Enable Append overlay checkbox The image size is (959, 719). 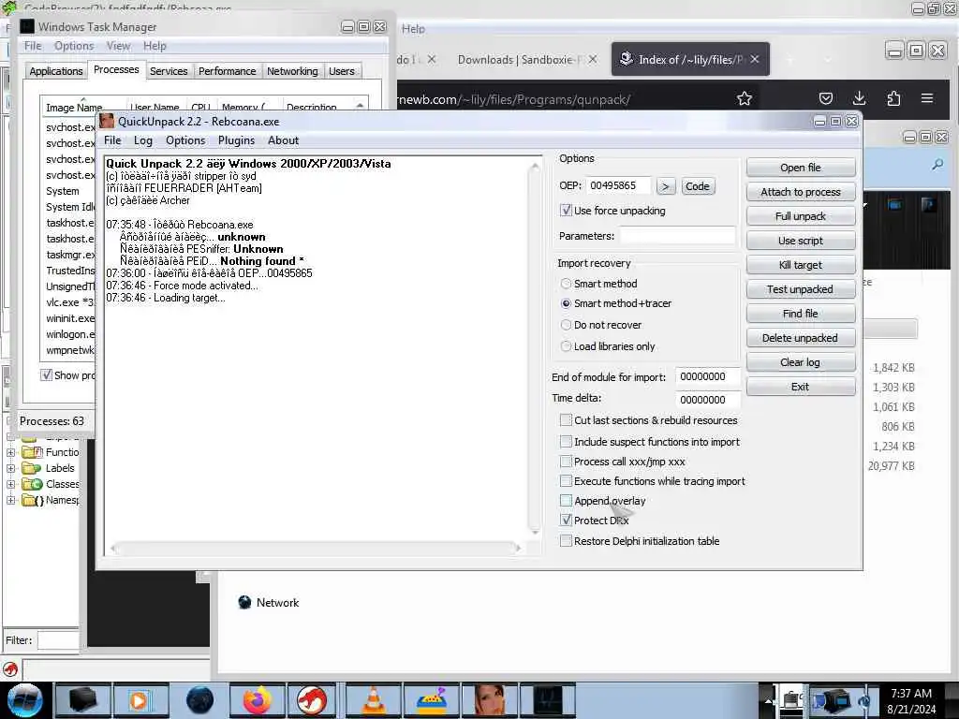pyautogui.click(x=566, y=501)
